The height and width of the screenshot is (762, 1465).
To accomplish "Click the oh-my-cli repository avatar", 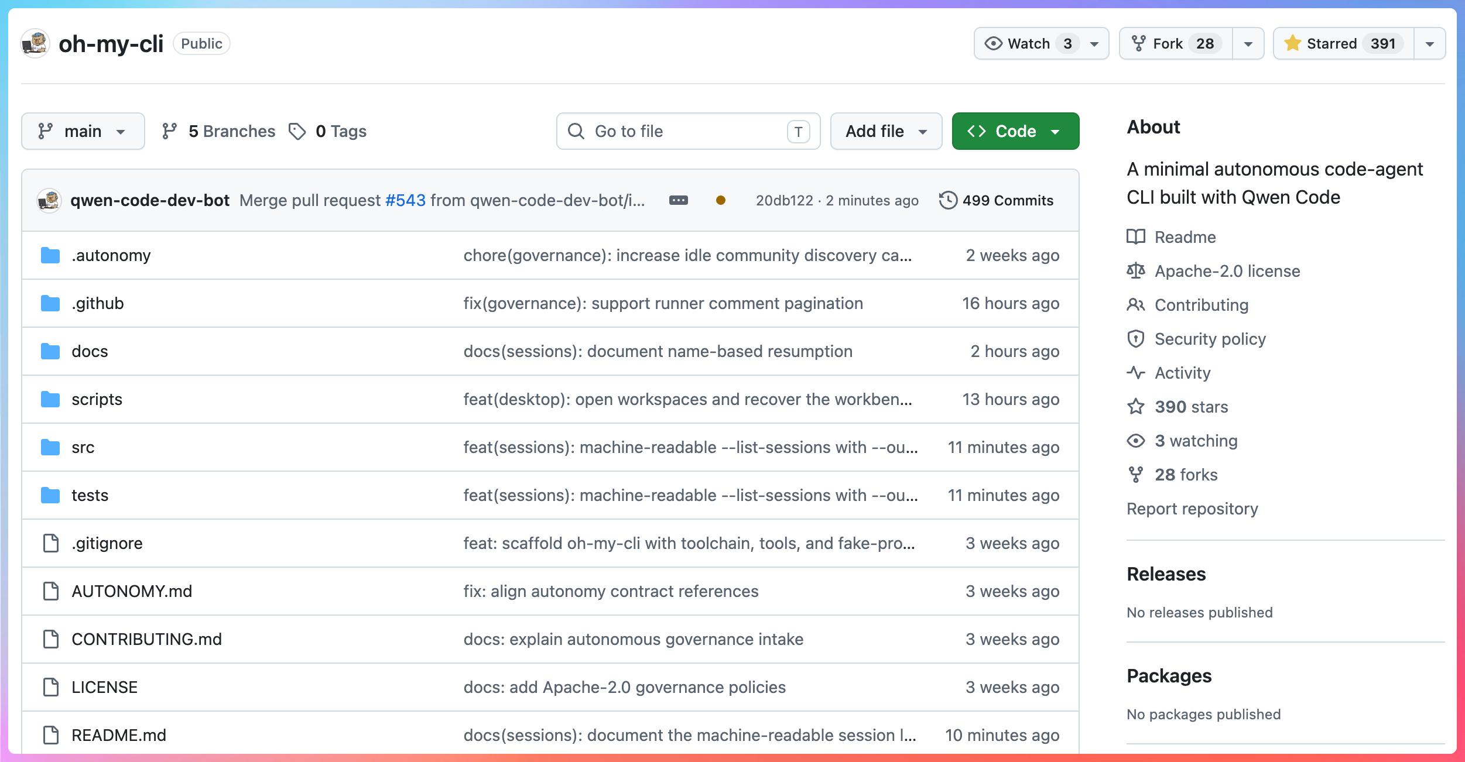I will coord(35,43).
